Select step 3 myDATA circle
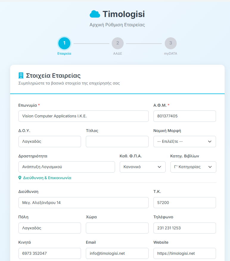This screenshot has height=261, width=230. (170, 43)
